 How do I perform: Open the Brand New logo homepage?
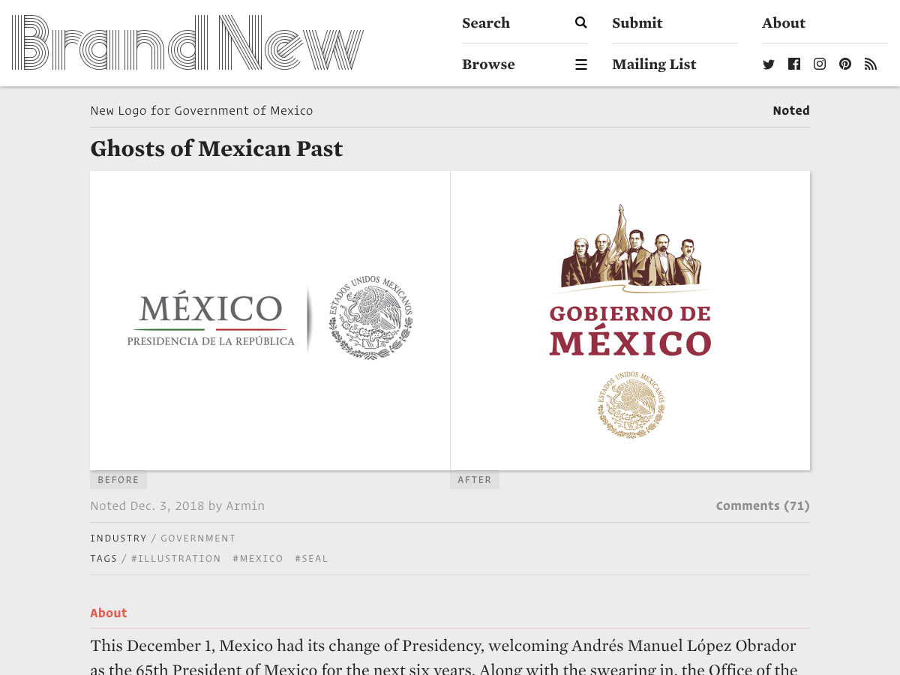pos(187,43)
